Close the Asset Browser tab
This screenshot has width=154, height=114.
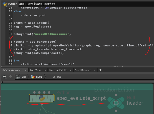(95, 70)
